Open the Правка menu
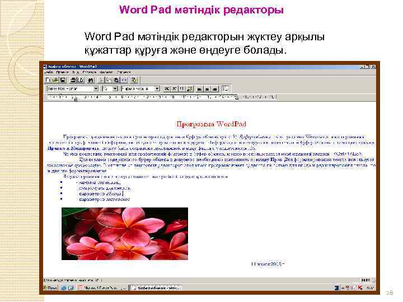403x302 pixels. (63, 72)
